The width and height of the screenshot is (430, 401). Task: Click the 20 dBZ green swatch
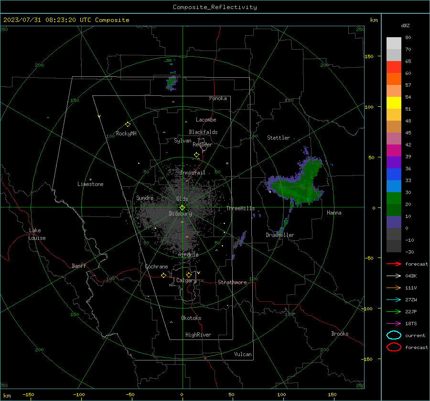click(394, 198)
